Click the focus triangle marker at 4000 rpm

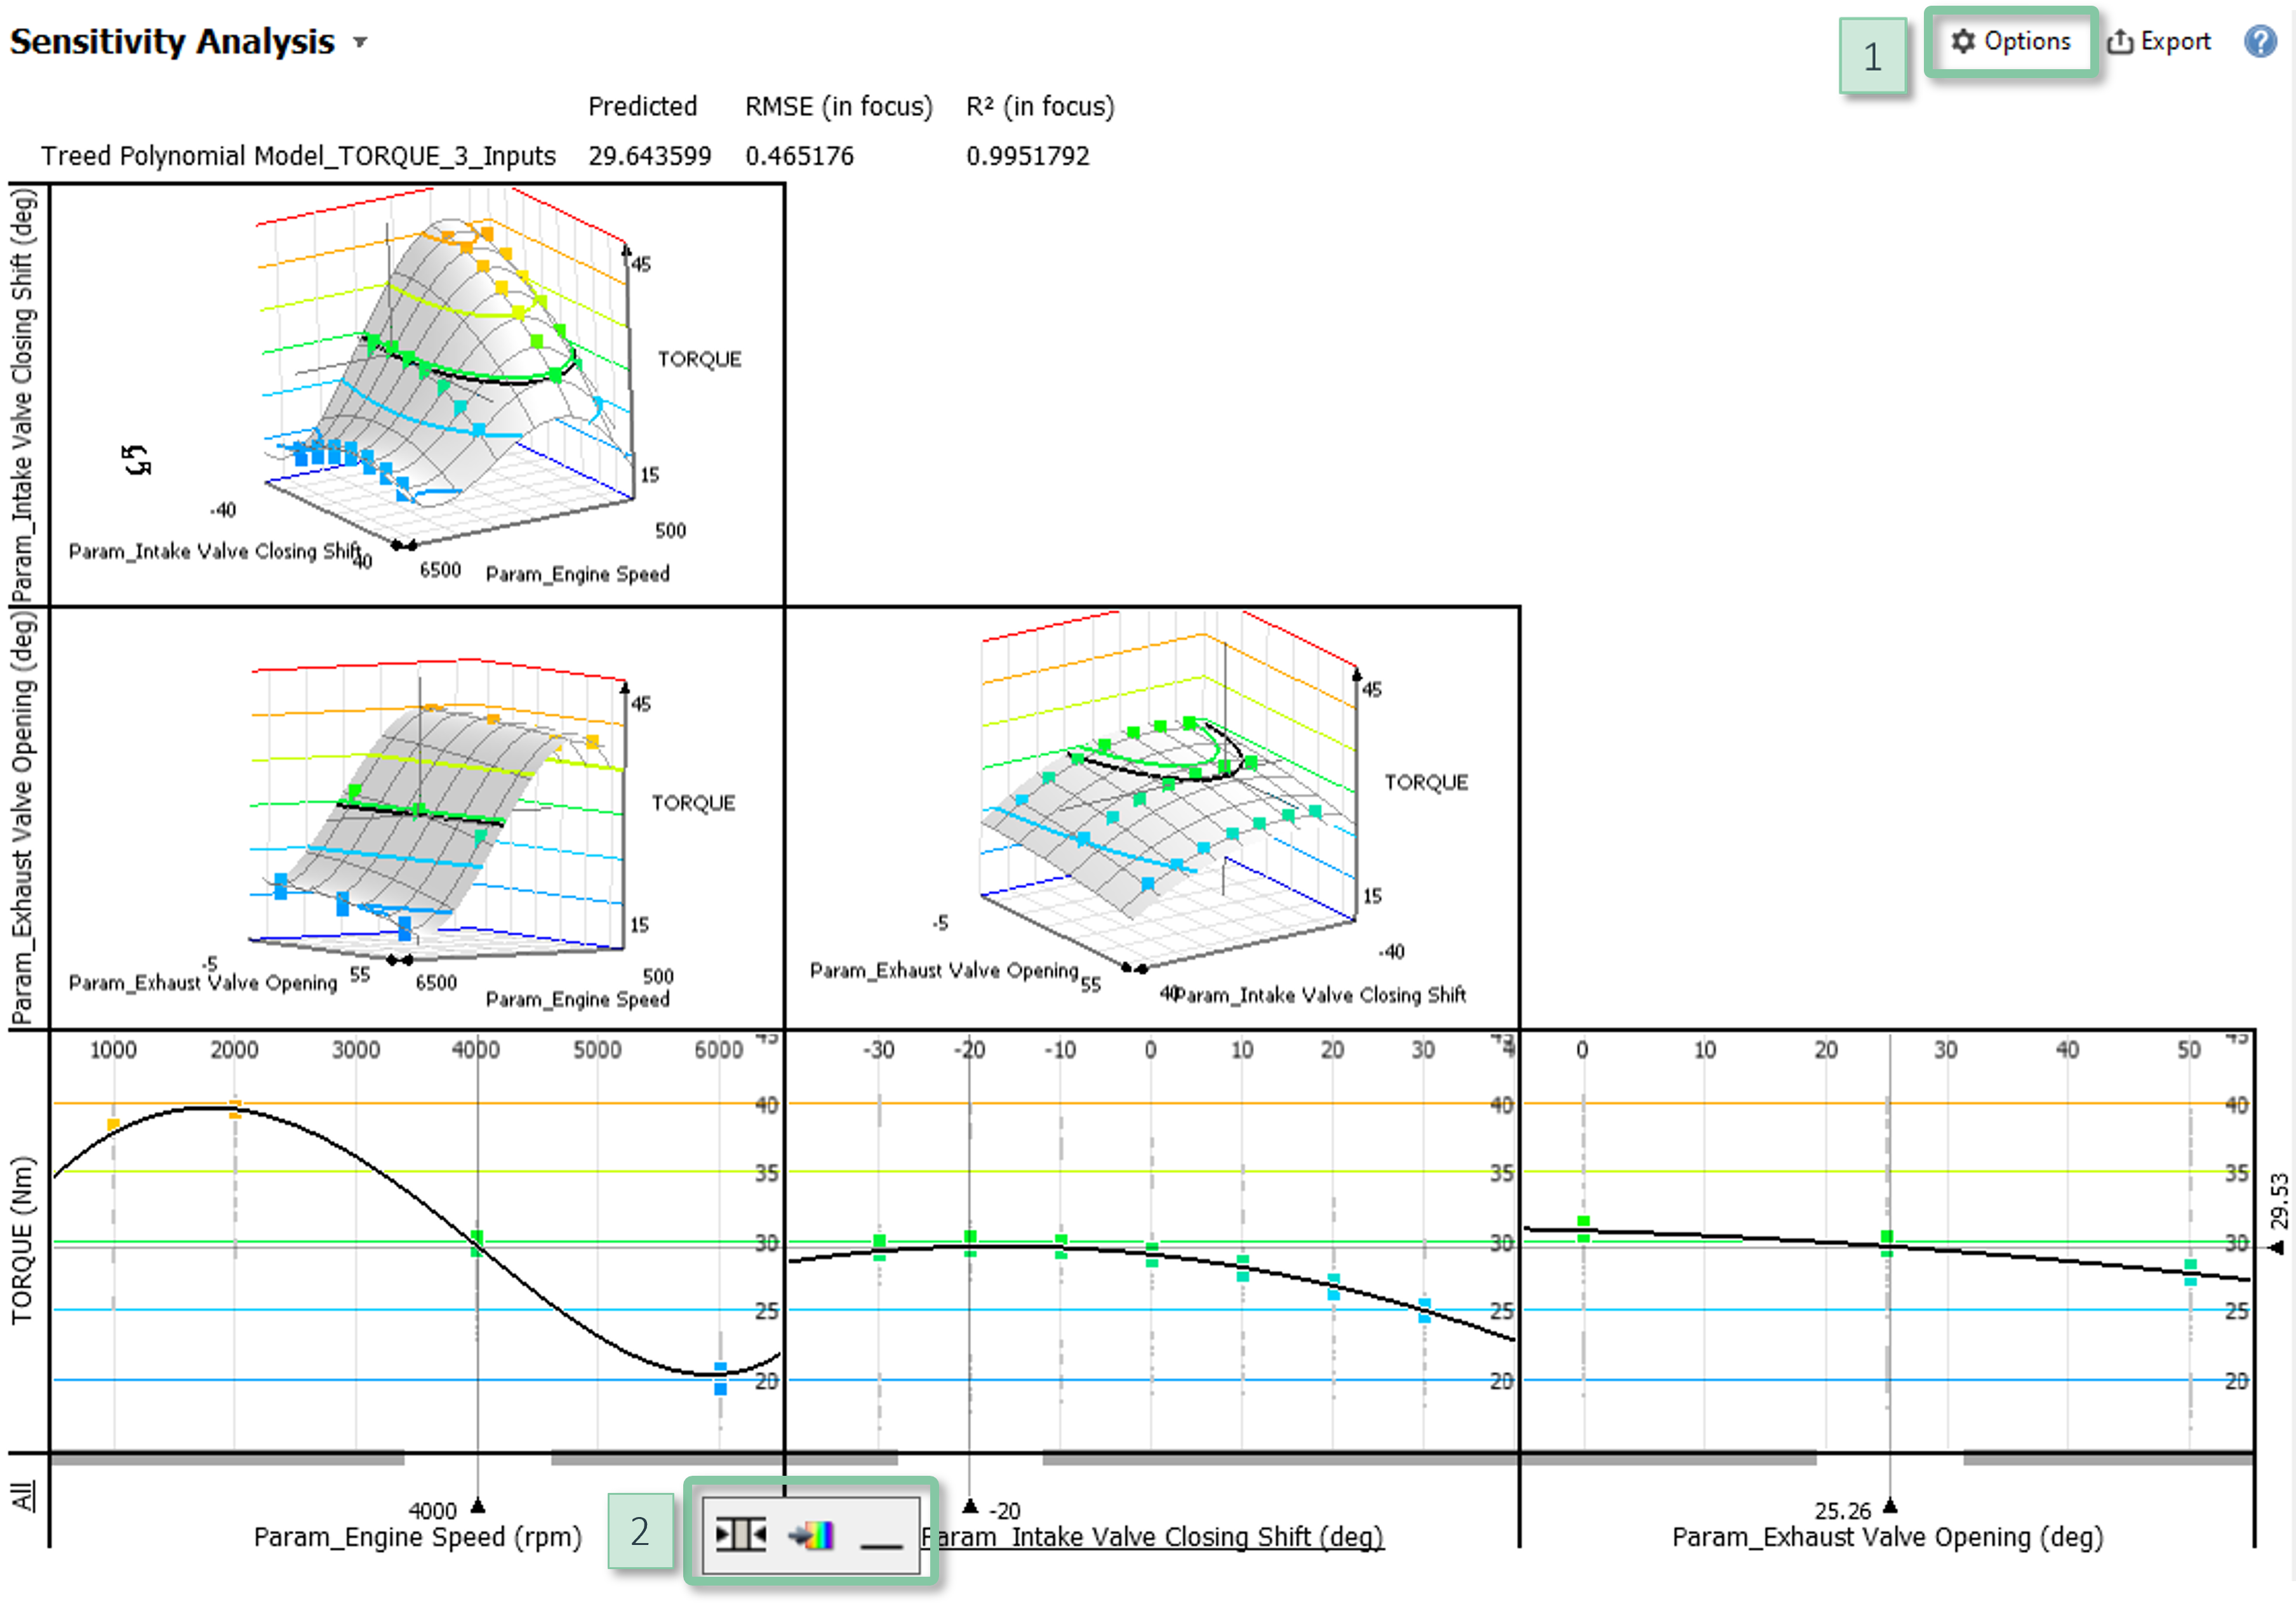pyautogui.click(x=478, y=1505)
